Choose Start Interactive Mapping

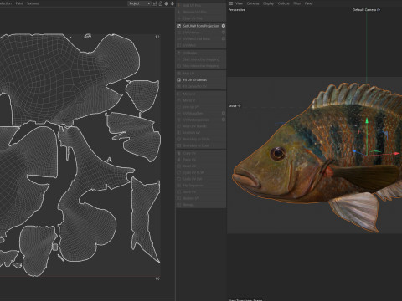click(x=201, y=59)
